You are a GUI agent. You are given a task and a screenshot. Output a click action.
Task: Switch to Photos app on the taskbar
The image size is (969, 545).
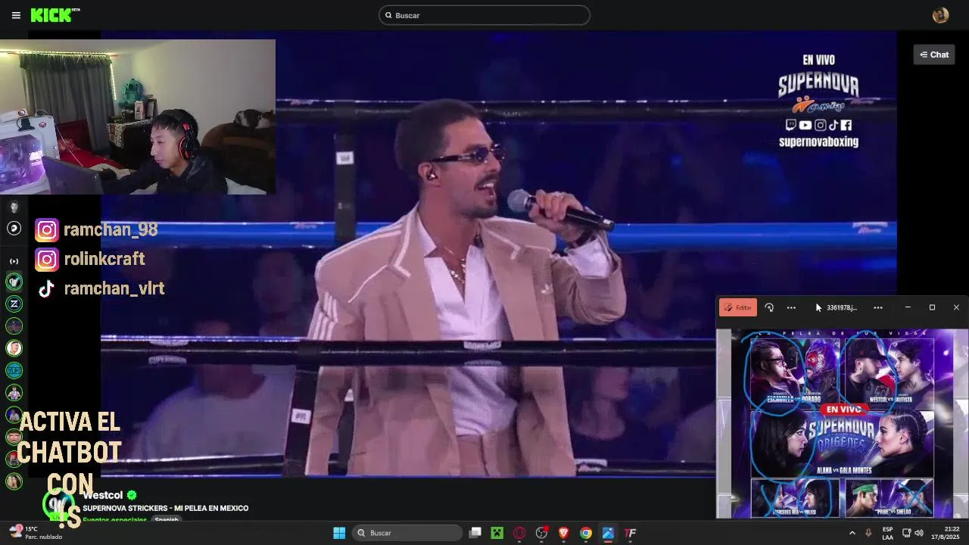[608, 533]
